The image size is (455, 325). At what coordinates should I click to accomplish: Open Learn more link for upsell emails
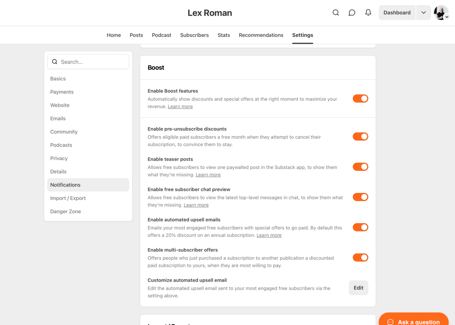point(269,235)
